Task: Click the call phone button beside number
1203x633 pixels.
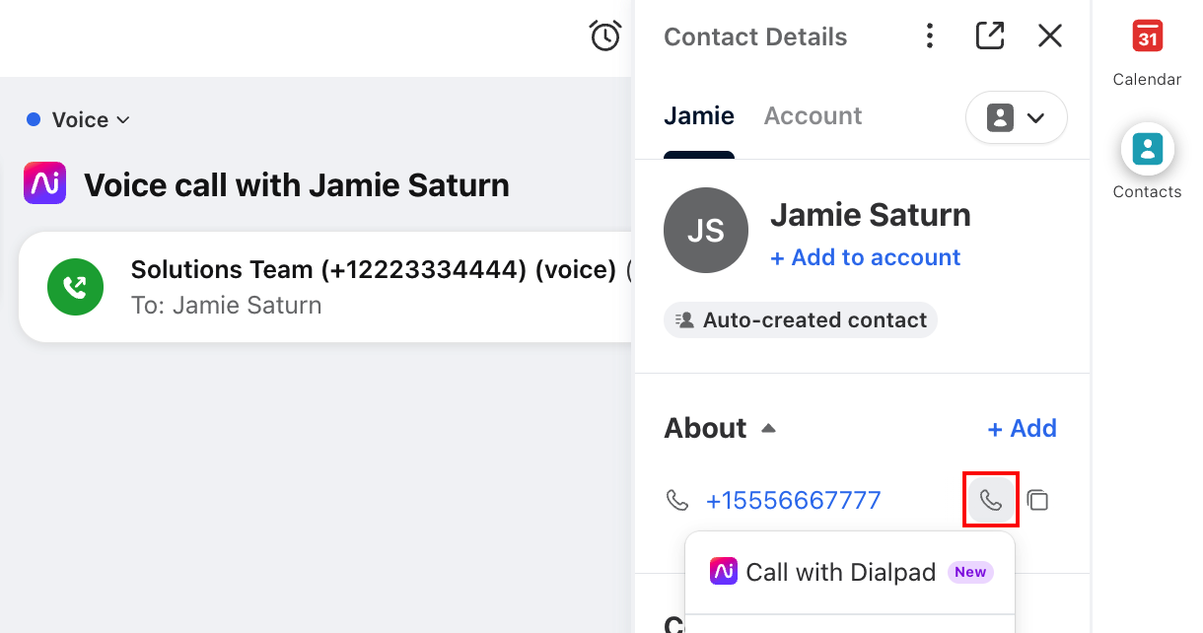Action: coord(991,500)
